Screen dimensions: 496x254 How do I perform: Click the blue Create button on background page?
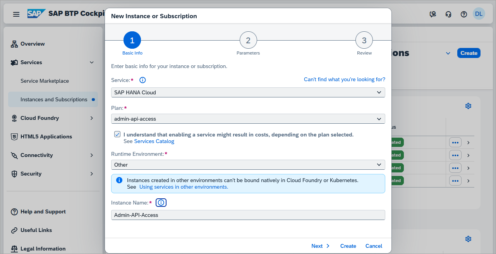click(469, 53)
